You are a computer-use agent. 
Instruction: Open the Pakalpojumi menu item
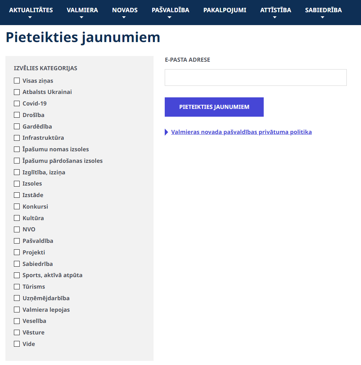click(x=225, y=10)
